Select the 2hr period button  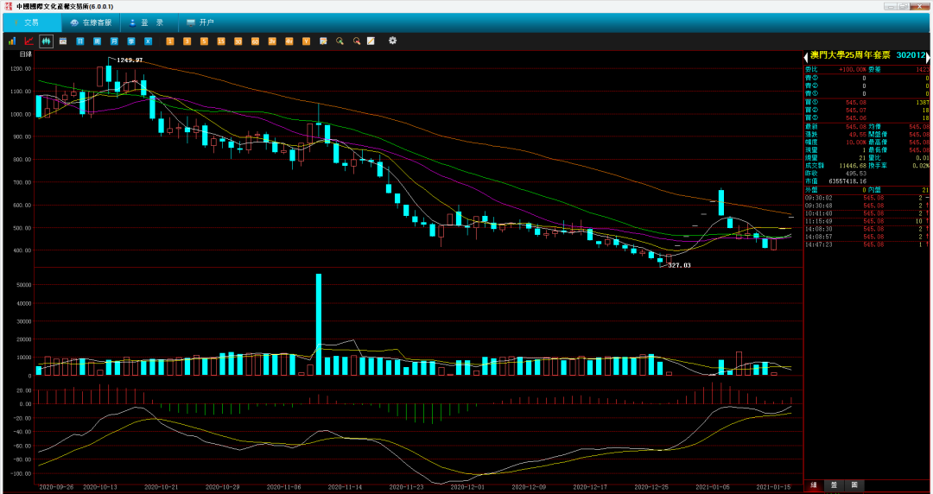click(272, 41)
